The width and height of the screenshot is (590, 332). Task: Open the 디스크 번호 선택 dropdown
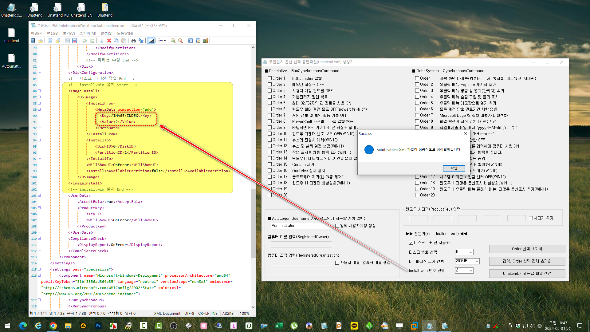tap(464, 252)
